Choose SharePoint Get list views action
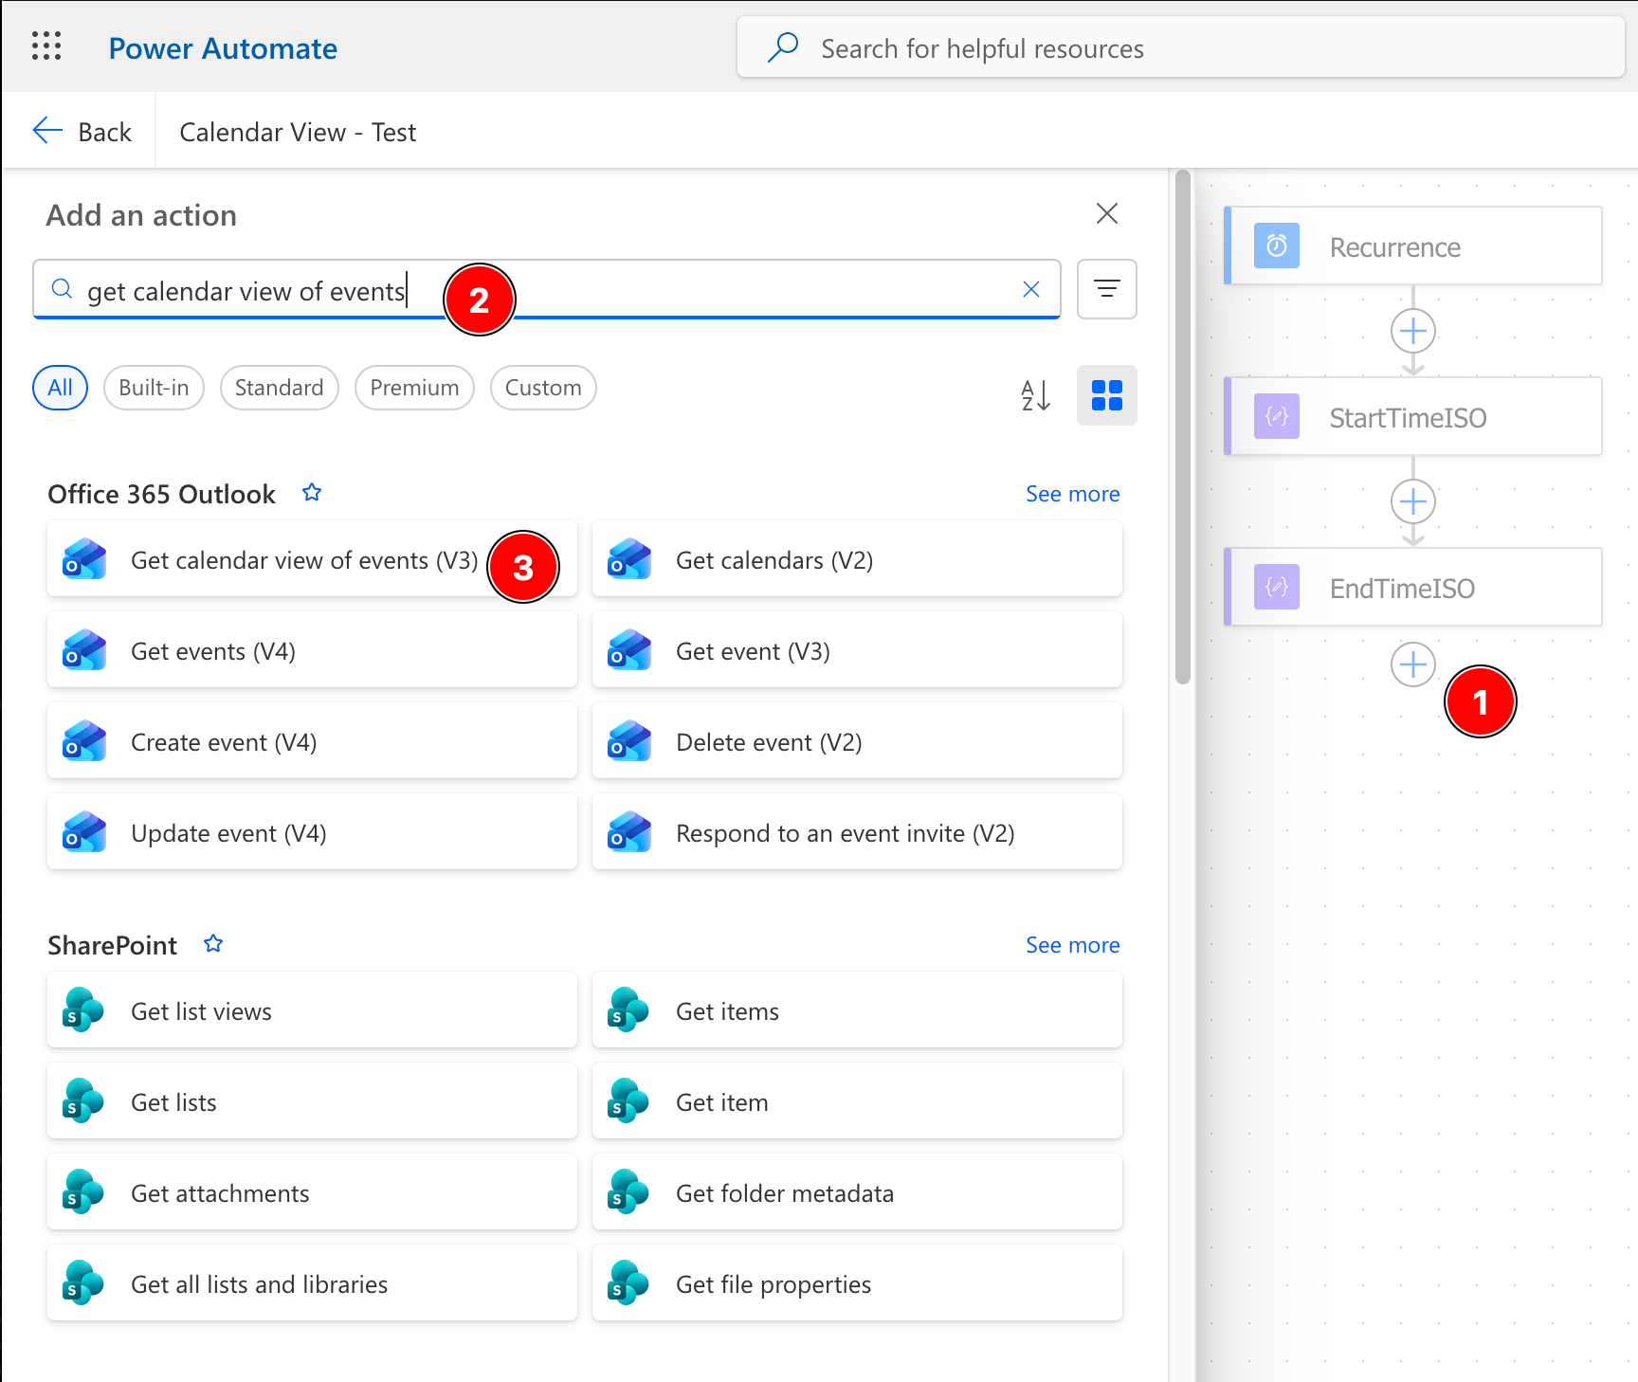The height and width of the screenshot is (1382, 1638). 312,1010
